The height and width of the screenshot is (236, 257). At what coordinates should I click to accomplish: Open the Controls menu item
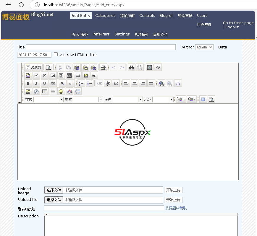pyautogui.click(x=147, y=16)
